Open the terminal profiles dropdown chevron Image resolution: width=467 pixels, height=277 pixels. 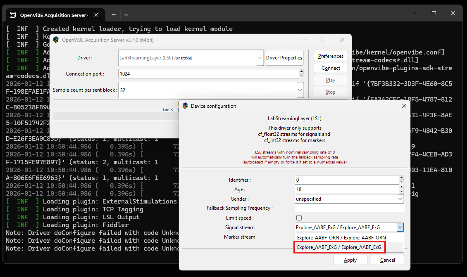pyautogui.click(x=126, y=15)
